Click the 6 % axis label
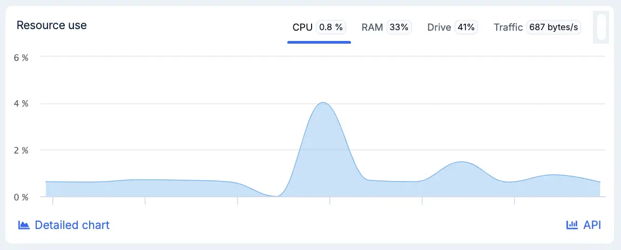Image resolution: width=621 pixels, height=250 pixels. [x=22, y=58]
